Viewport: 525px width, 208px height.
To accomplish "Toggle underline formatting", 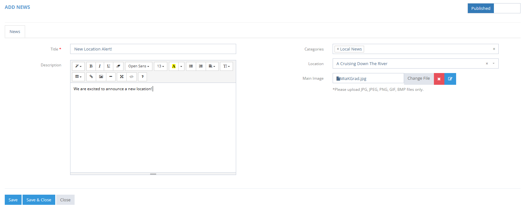I will click(109, 66).
